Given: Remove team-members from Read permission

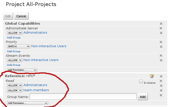Looking at the screenshot, I should point(161,90).
